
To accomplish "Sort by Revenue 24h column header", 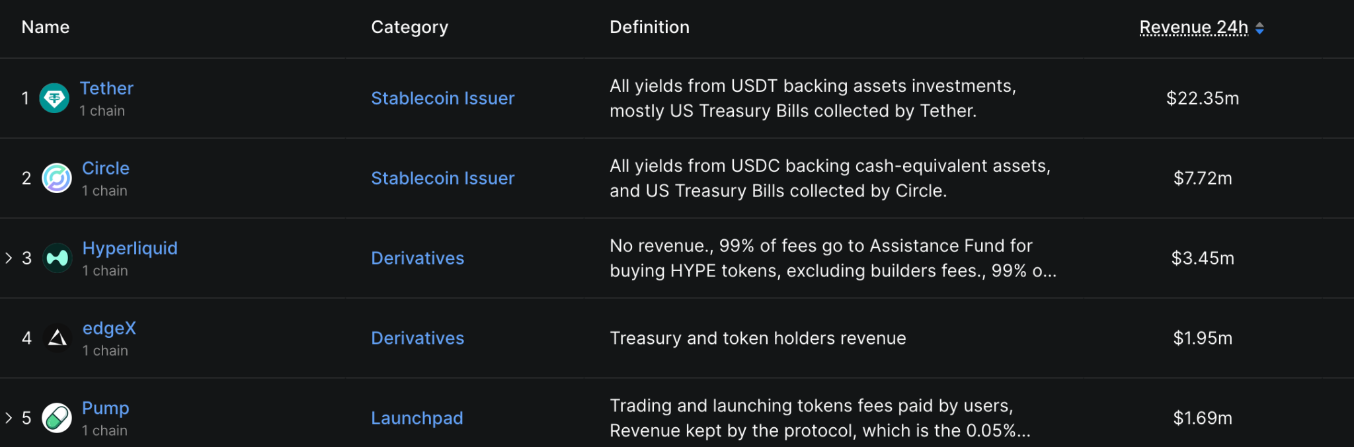I will [x=1193, y=27].
